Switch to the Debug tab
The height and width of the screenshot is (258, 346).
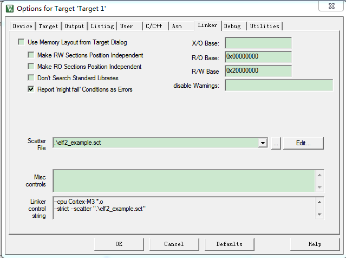pyautogui.click(x=232, y=26)
